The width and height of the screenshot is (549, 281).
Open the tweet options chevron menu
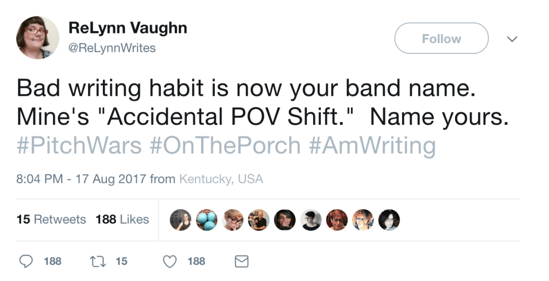click(x=512, y=38)
